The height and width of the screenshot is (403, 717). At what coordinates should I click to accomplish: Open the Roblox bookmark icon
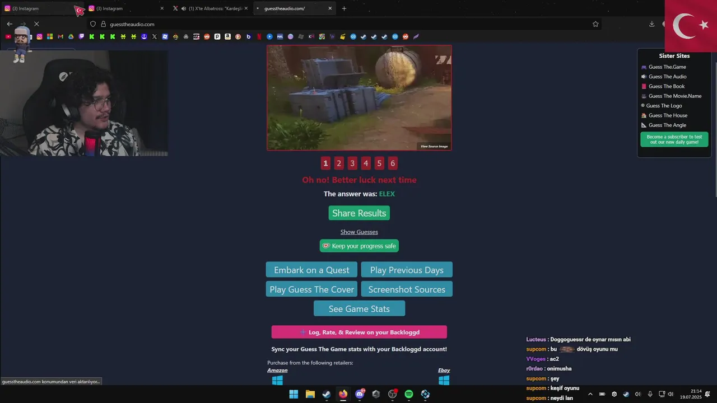(x=165, y=36)
